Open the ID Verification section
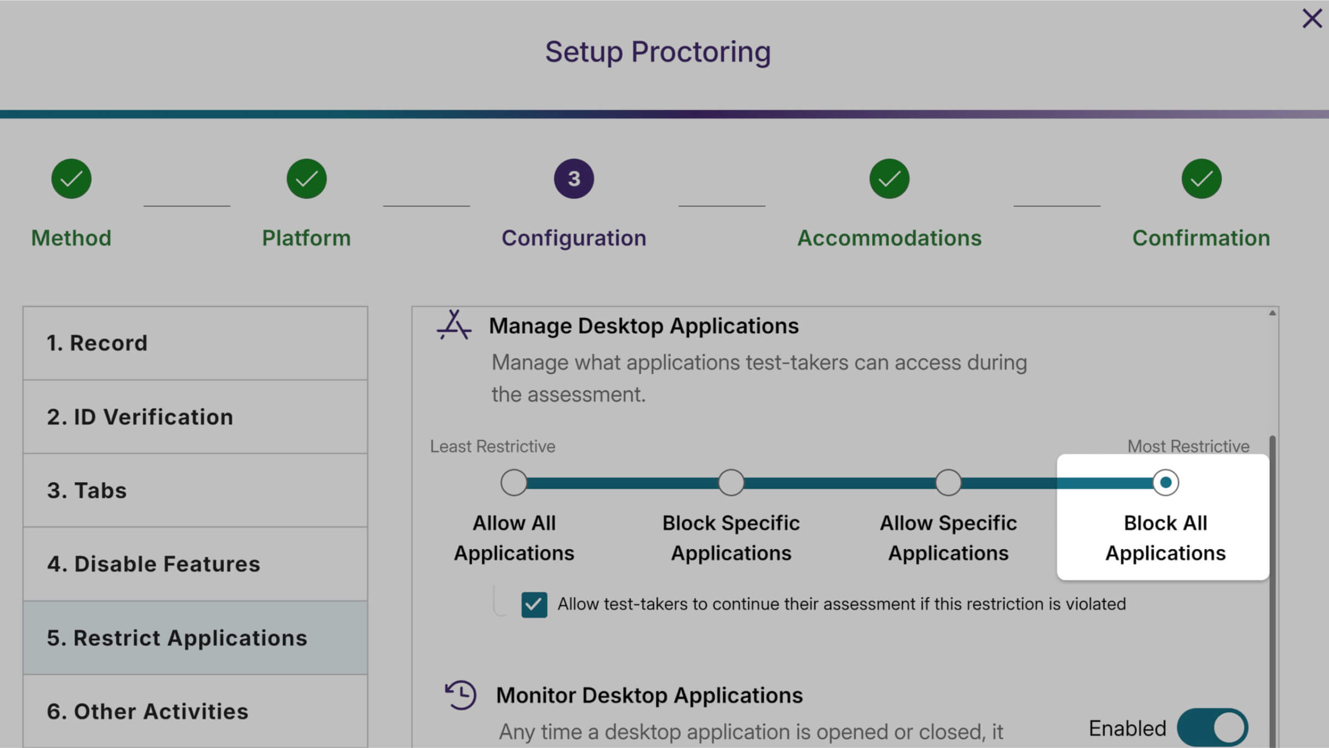The image size is (1329, 748). (195, 417)
